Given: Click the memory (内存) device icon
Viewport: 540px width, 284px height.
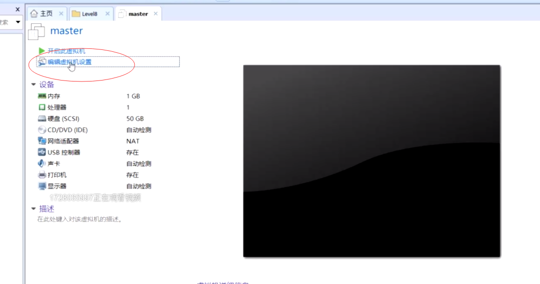Looking at the screenshot, I should point(42,96).
